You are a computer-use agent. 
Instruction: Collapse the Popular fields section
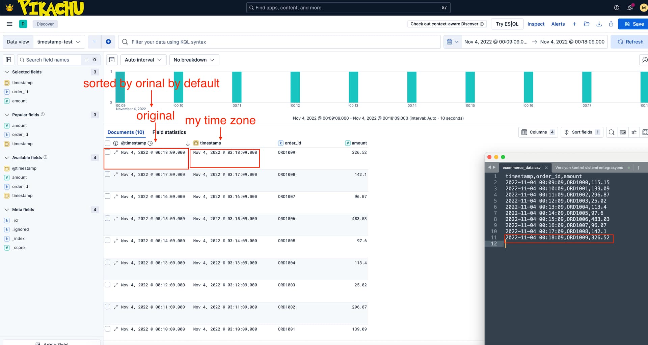[7, 115]
